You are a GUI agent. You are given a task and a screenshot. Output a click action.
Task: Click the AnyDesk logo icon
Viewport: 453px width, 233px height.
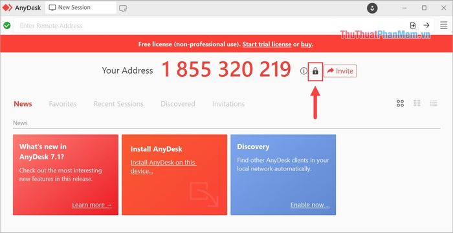(x=8, y=8)
